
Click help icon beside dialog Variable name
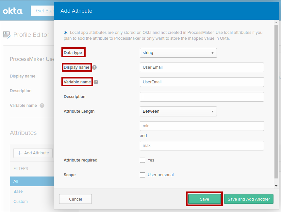pyautogui.click(x=96, y=82)
